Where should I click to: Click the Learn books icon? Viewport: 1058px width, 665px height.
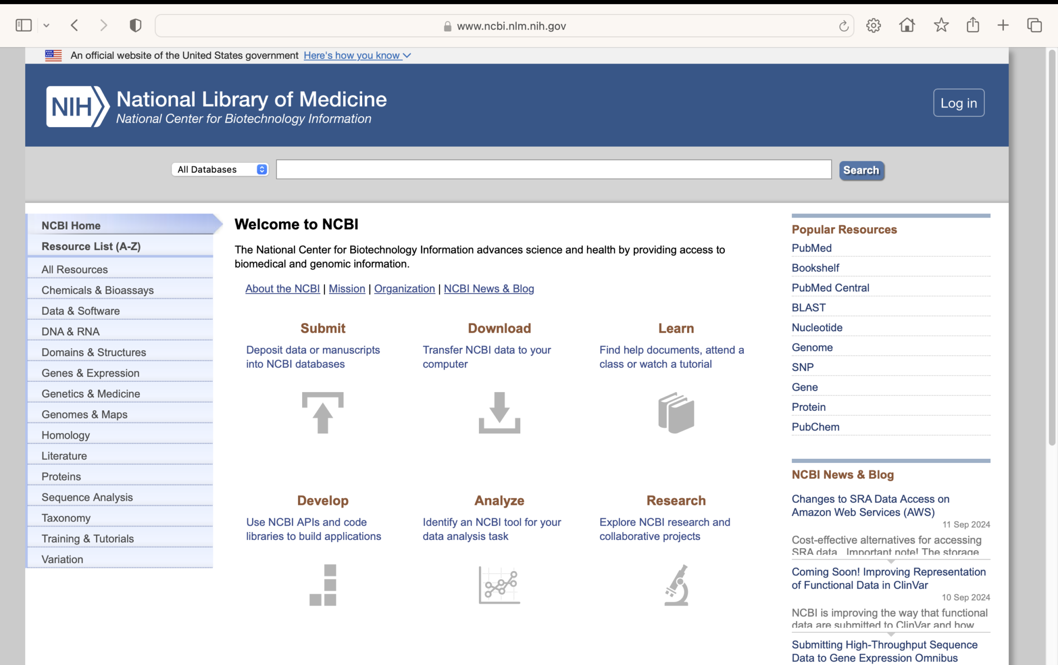tap(676, 412)
